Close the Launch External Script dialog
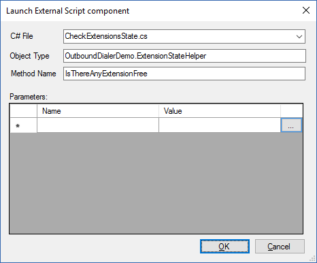The width and height of the screenshot is (317, 263). tap(306, 10)
